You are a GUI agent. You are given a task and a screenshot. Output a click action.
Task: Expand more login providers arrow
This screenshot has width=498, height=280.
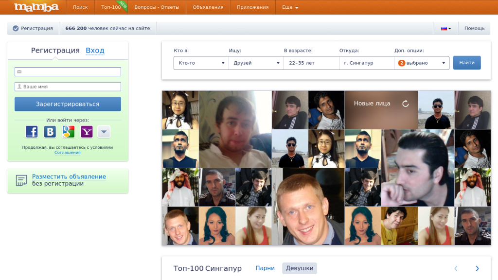pos(104,131)
